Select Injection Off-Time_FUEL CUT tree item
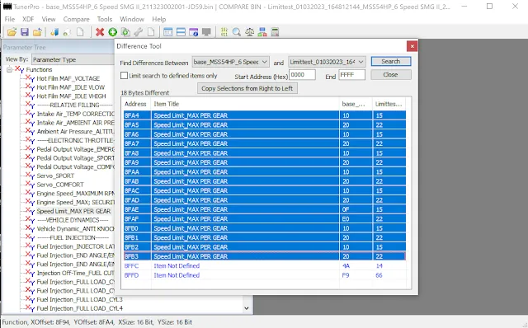 point(75,273)
